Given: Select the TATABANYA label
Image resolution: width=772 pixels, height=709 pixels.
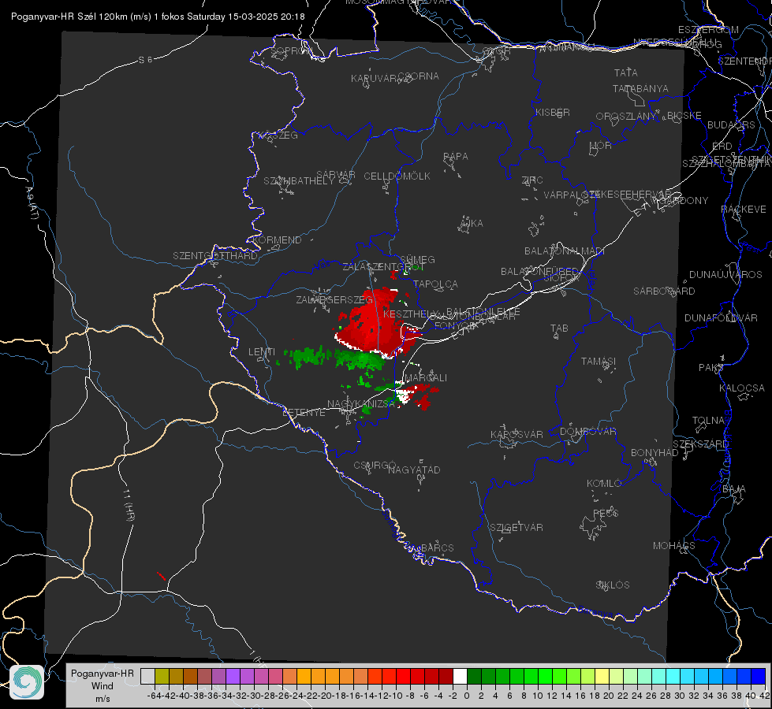Looking at the screenshot, I should tap(640, 89).
